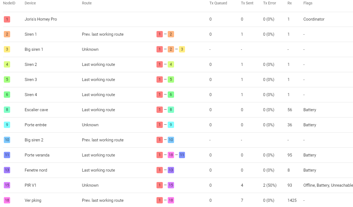Click NodeID badge 15 beside PIR V1

[7, 185]
